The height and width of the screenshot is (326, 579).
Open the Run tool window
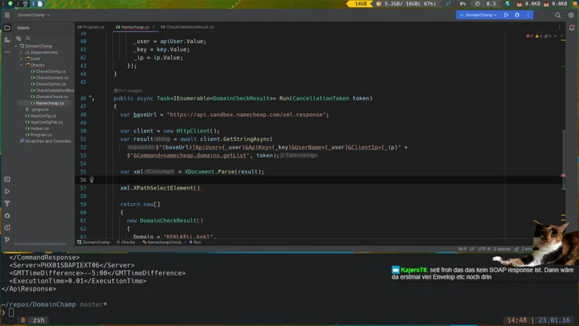7,192
